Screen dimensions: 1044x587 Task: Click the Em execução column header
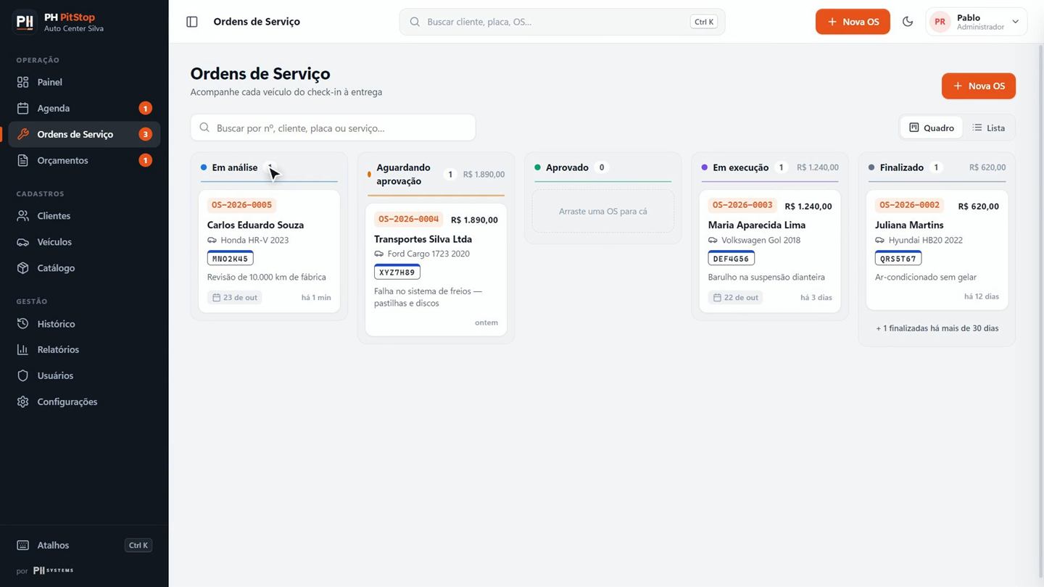click(770, 167)
